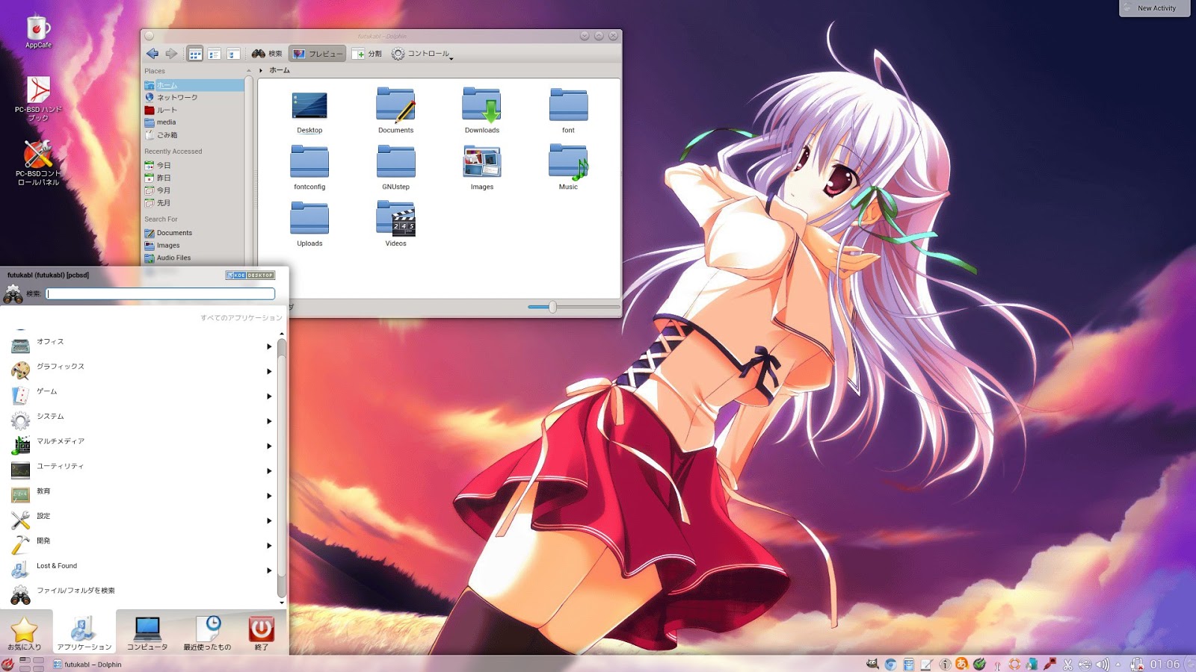Open the コントロール dropdown menu in Dolphin

(x=422, y=54)
